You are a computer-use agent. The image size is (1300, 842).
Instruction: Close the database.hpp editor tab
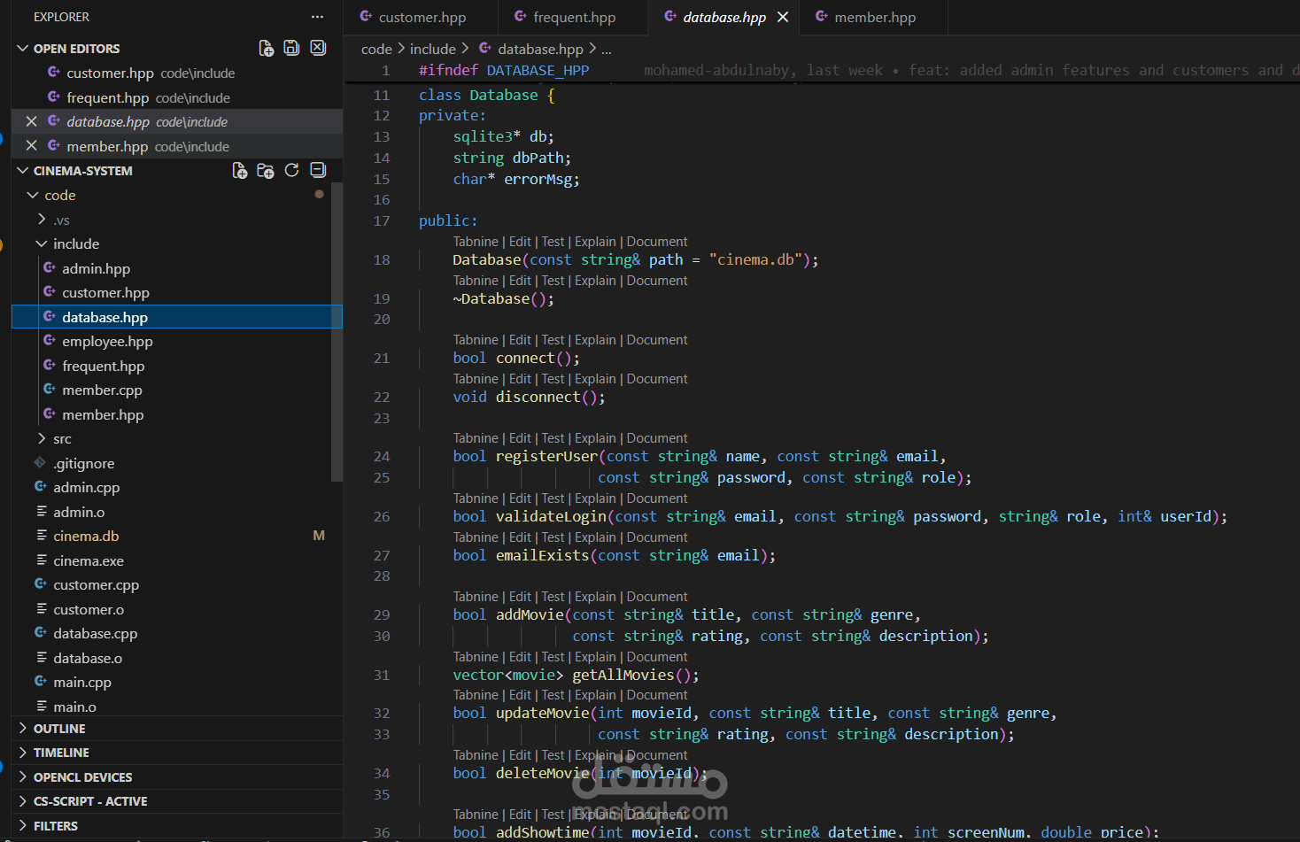(x=783, y=17)
